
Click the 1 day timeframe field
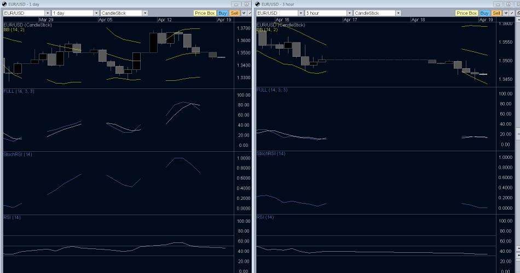point(73,13)
